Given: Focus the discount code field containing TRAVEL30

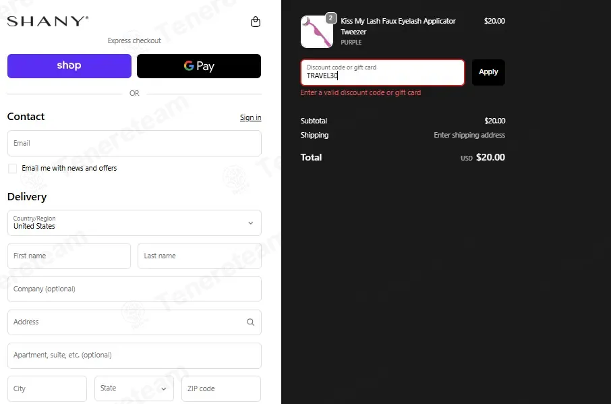Looking at the screenshot, I should pos(382,72).
